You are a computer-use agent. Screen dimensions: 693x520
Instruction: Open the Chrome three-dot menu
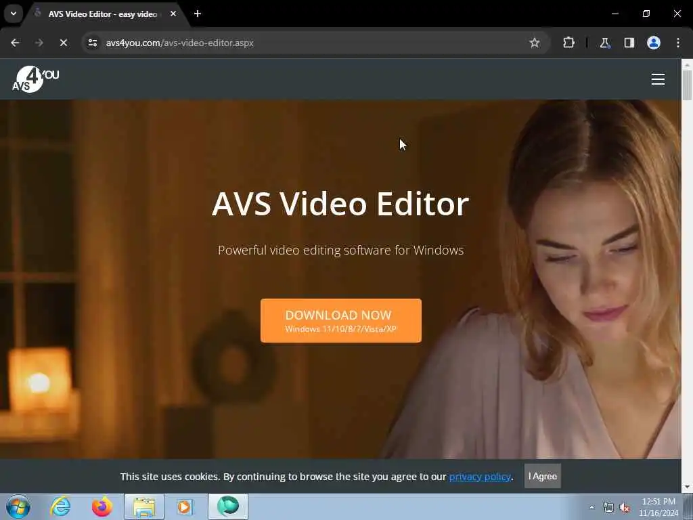(678, 43)
